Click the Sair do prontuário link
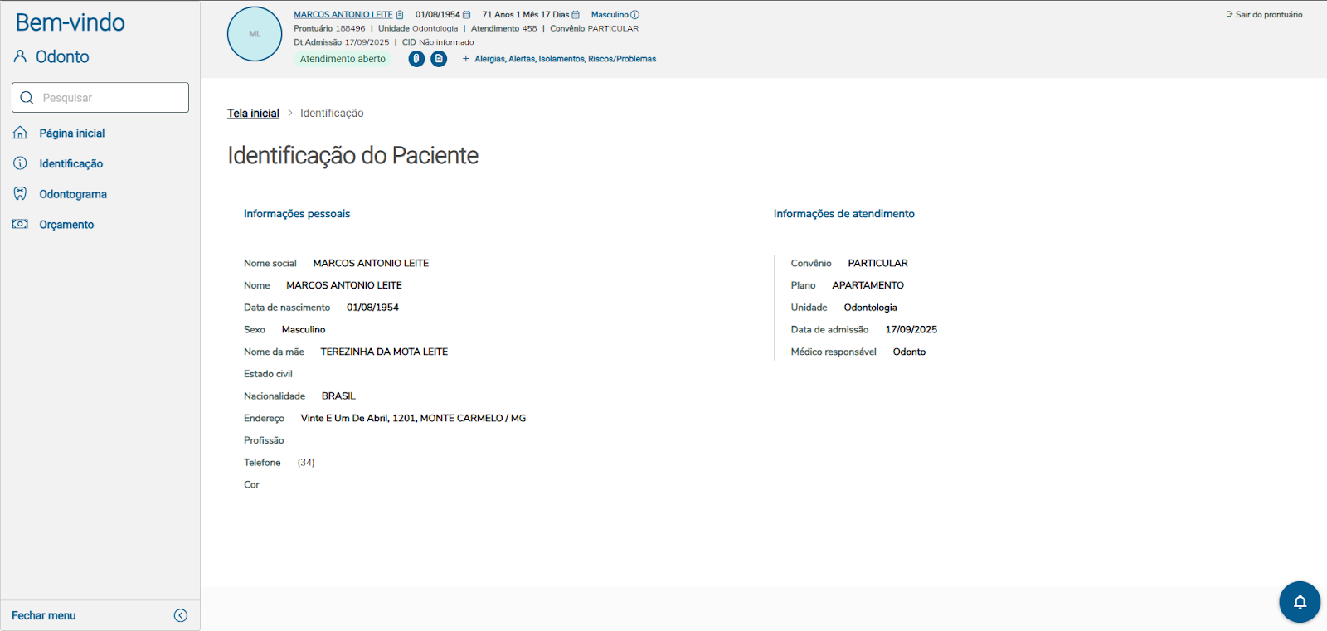The height and width of the screenshot is (631, 1327). click(x=1269, y=15)
